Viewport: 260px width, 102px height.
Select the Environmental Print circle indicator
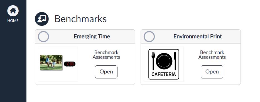(x=149, y=37)
